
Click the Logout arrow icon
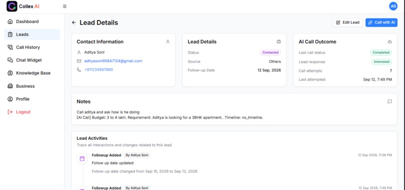[10, 112]
